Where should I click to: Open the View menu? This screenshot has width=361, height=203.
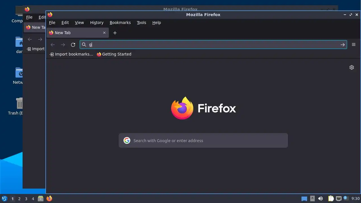pyautogui.click(x=79, y=23)
